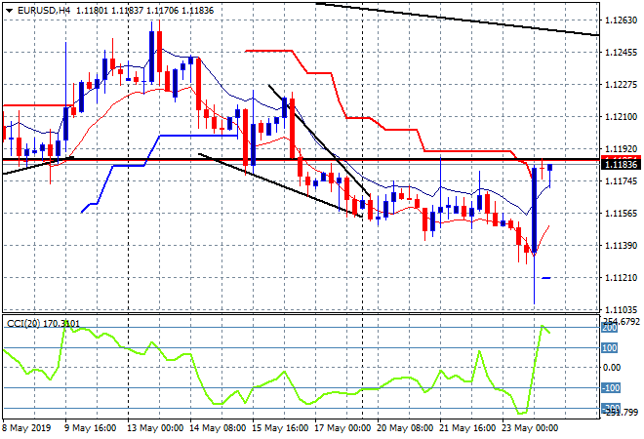Screen dimensions: 644x439
Task: Select the 1.12455 price axis value
Action: 621,53
